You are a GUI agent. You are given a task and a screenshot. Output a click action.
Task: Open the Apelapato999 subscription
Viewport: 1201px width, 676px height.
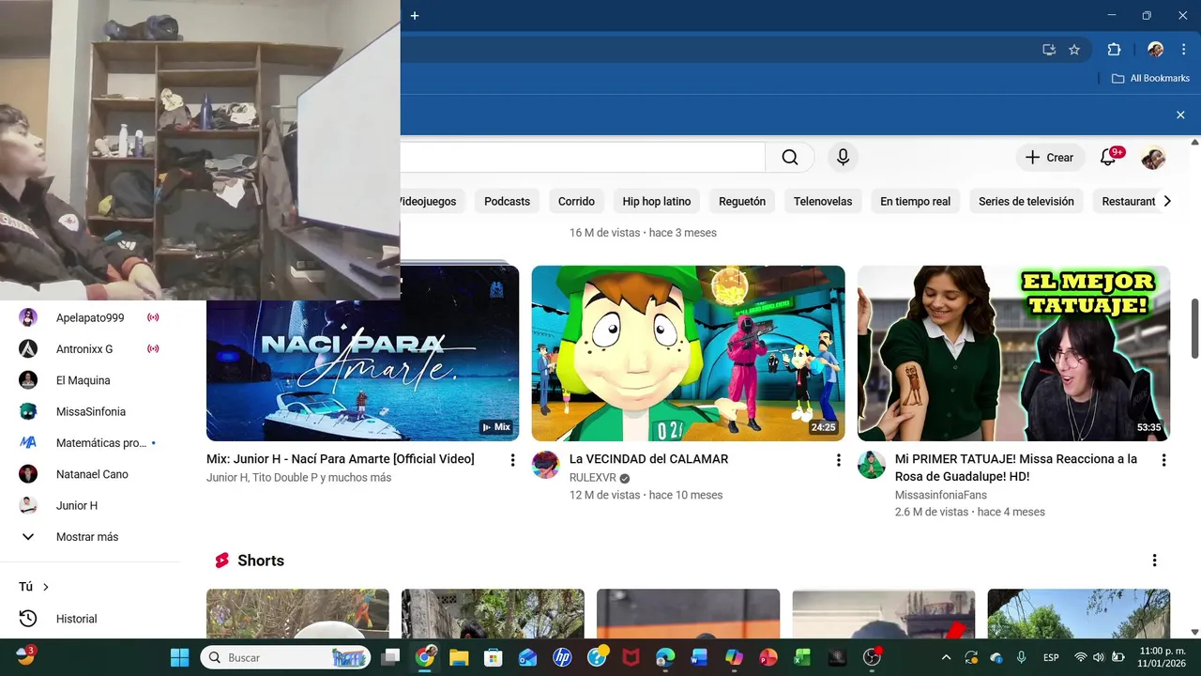click(x=90, y=317)
